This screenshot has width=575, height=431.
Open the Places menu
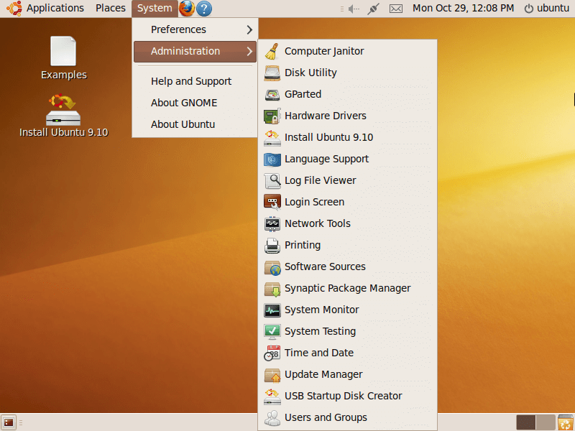[x=111, y=8]
